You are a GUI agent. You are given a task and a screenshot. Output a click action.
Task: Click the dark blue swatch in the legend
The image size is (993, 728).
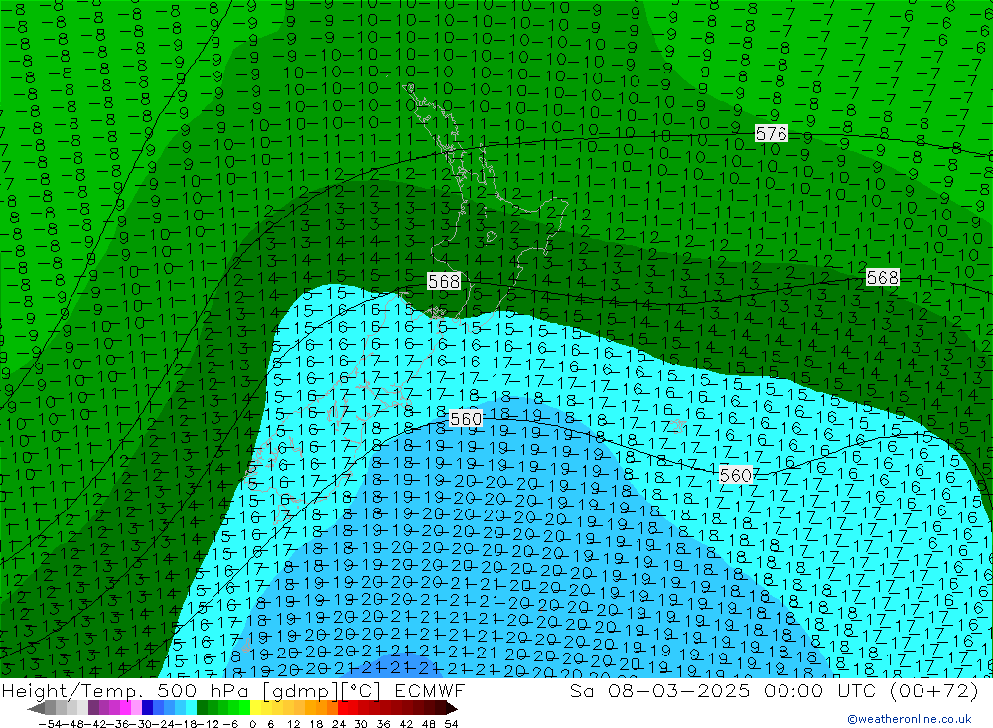pos(147,708)
